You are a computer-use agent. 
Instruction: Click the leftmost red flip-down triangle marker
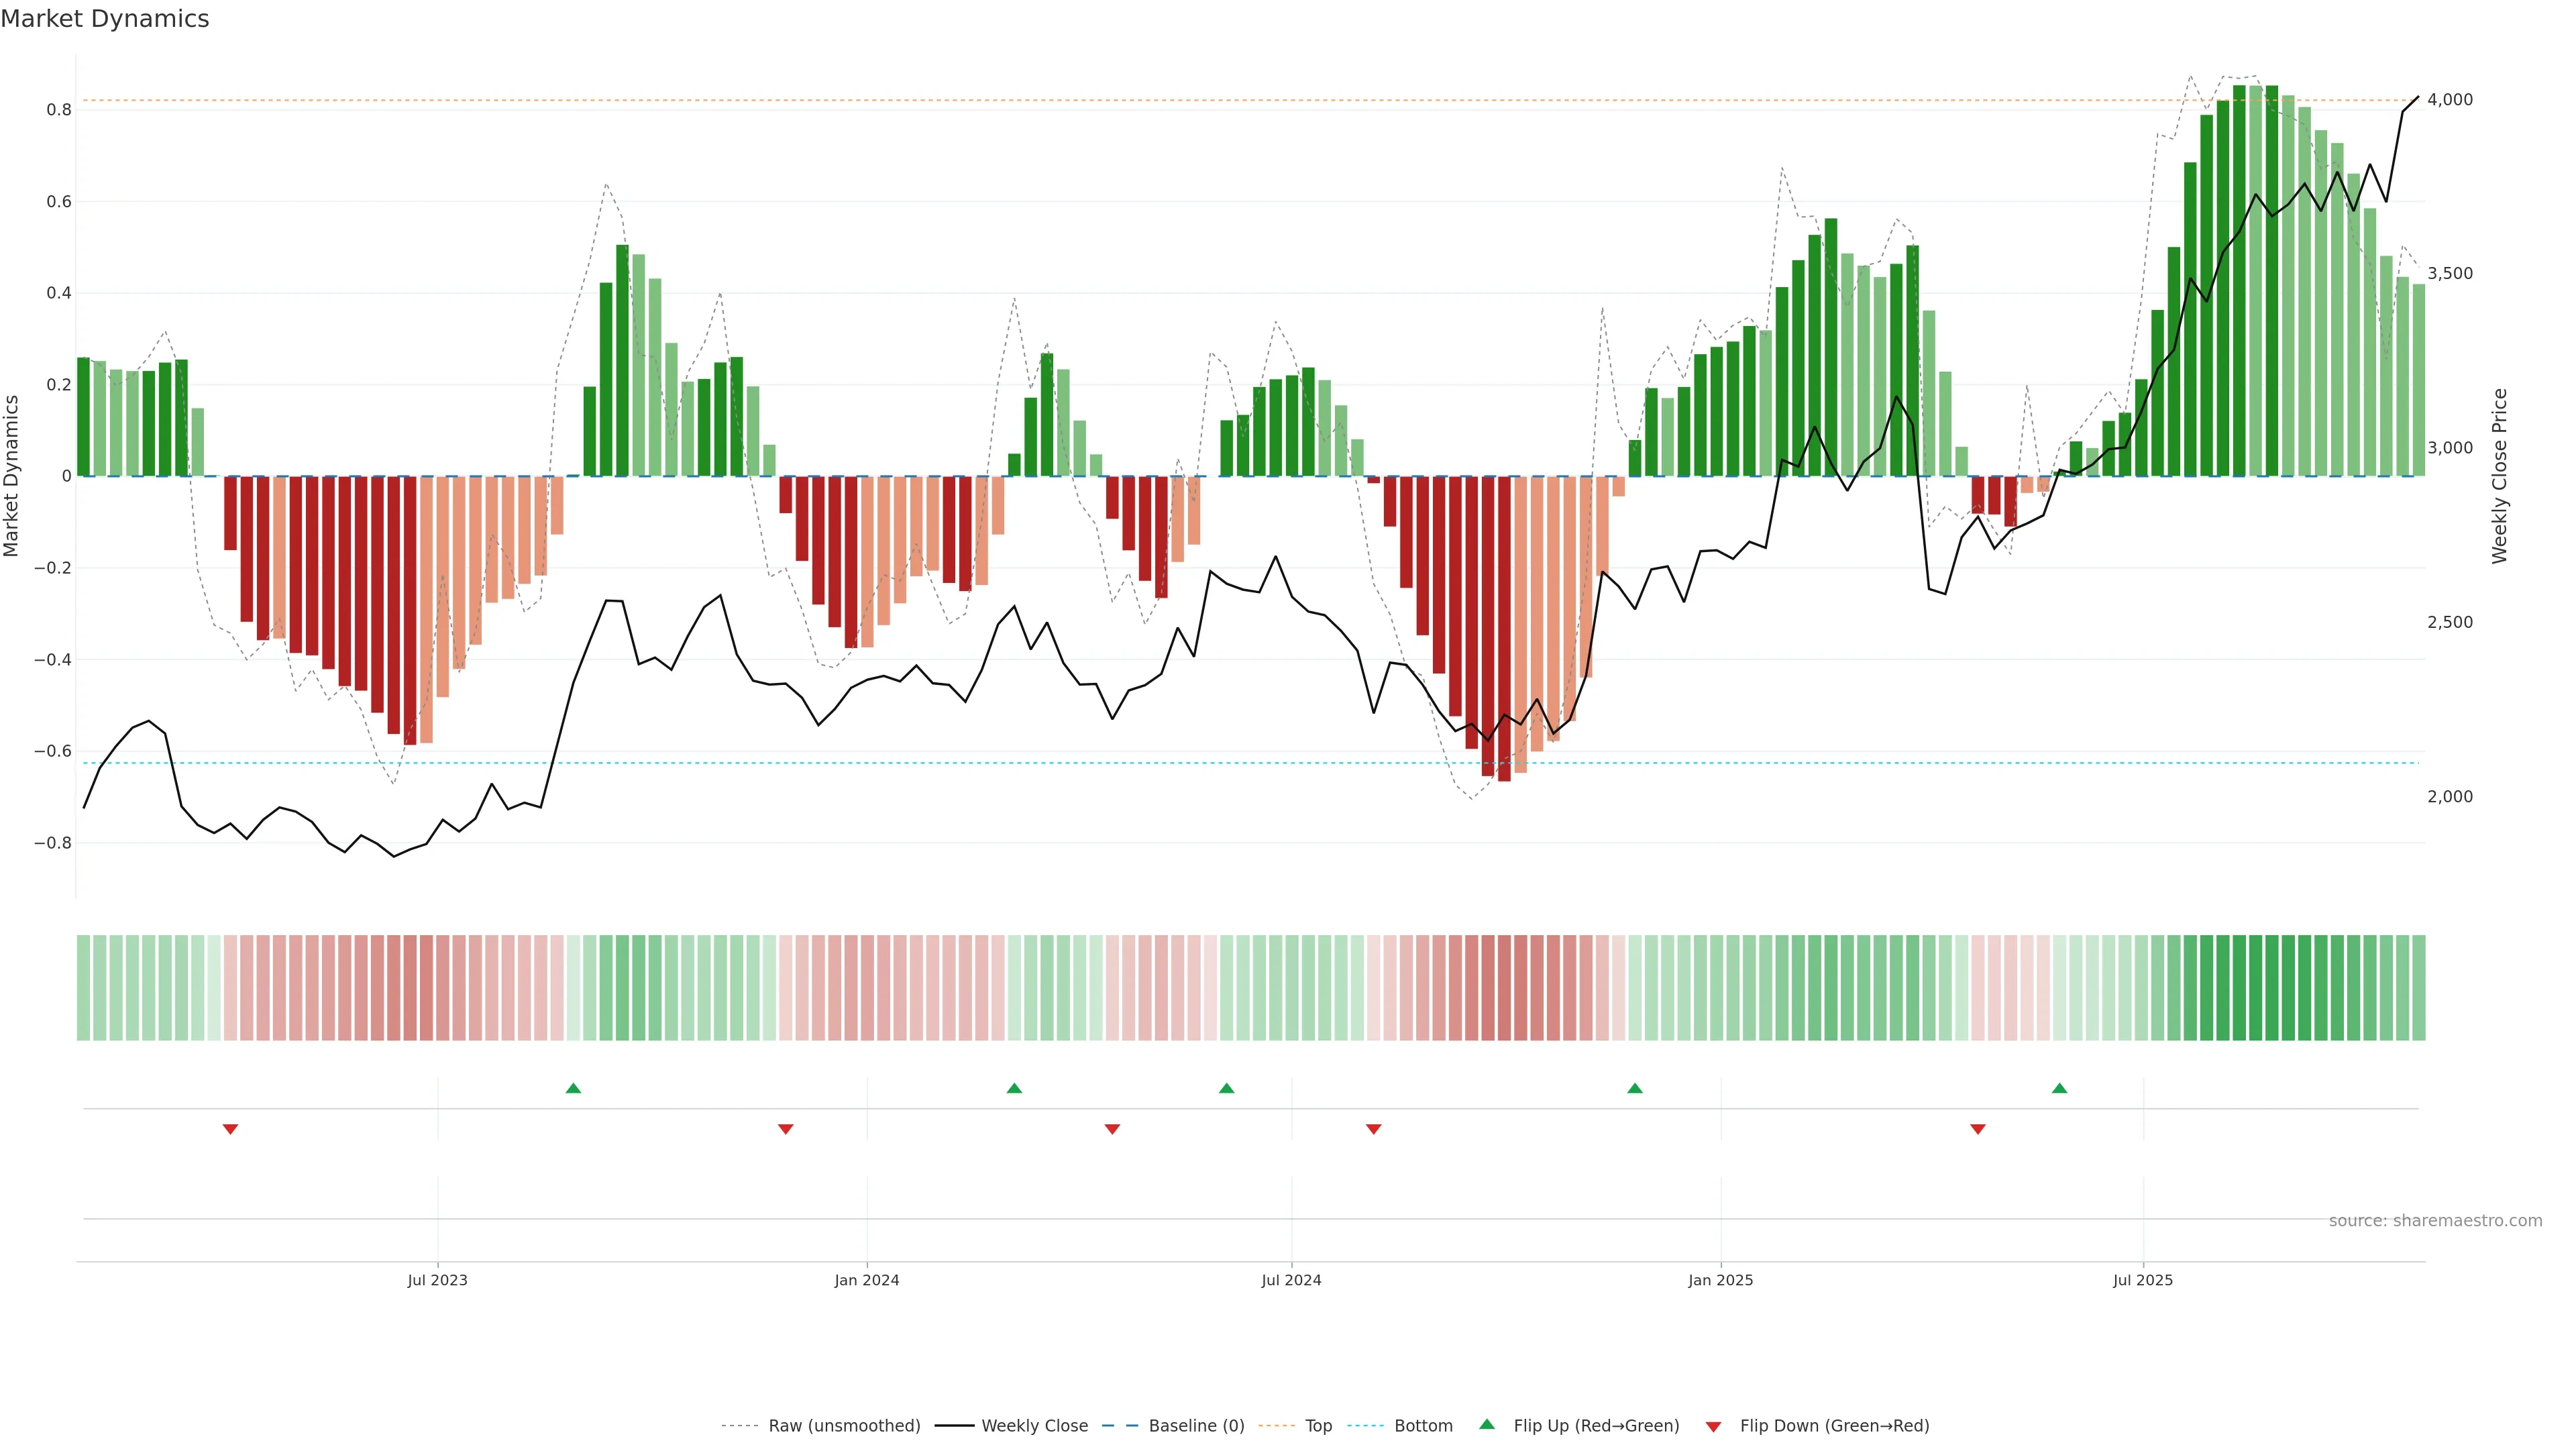(230, 1129)
